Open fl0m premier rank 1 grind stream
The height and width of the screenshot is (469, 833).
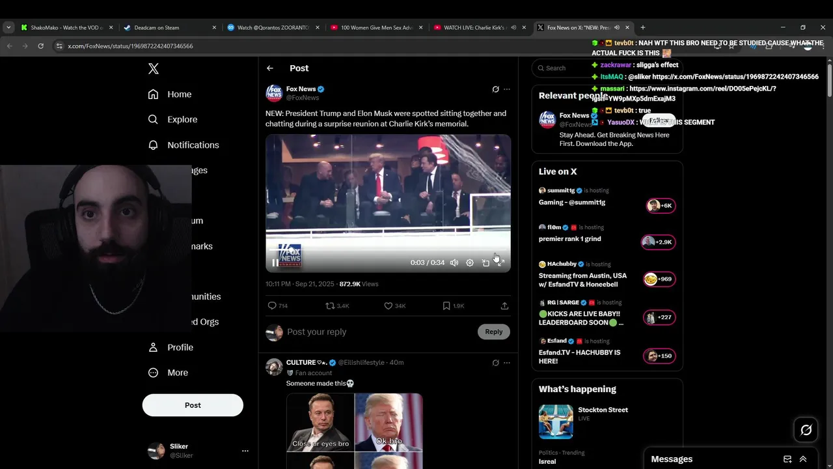607,234
